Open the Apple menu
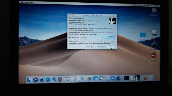Screen dimensions: 172x96 click(22, 2)
